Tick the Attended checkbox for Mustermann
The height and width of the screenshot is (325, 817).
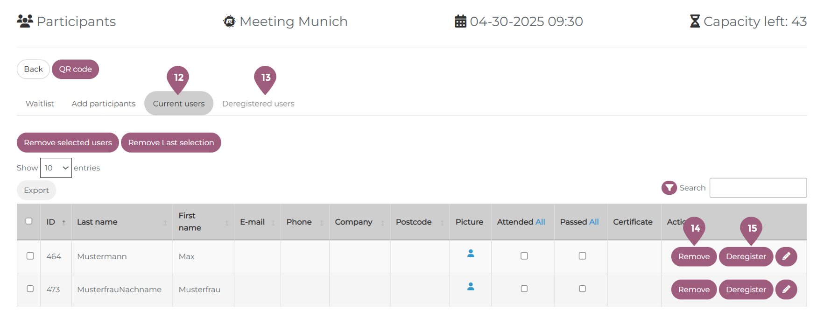(x=524, y=256)
